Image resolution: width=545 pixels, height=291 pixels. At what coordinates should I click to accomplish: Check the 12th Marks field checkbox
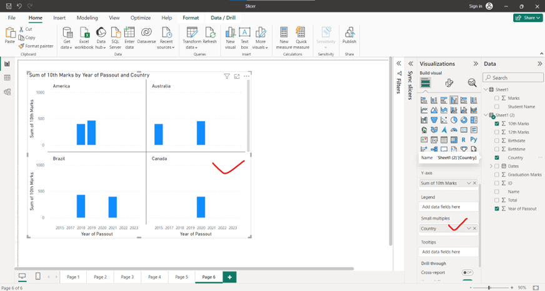pos(497,132)
